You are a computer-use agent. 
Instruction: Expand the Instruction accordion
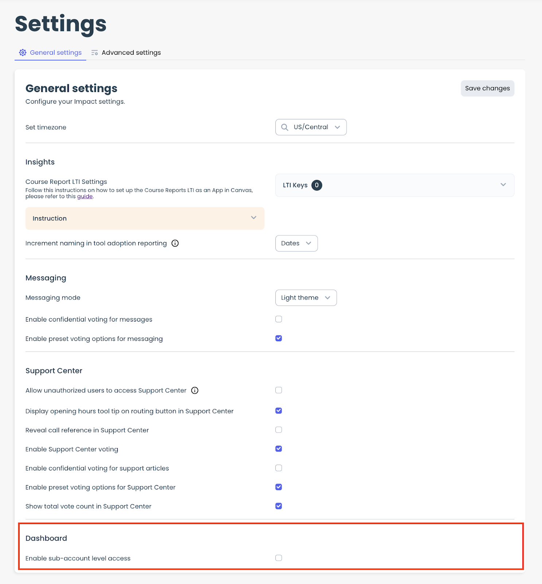click(145, 218)
